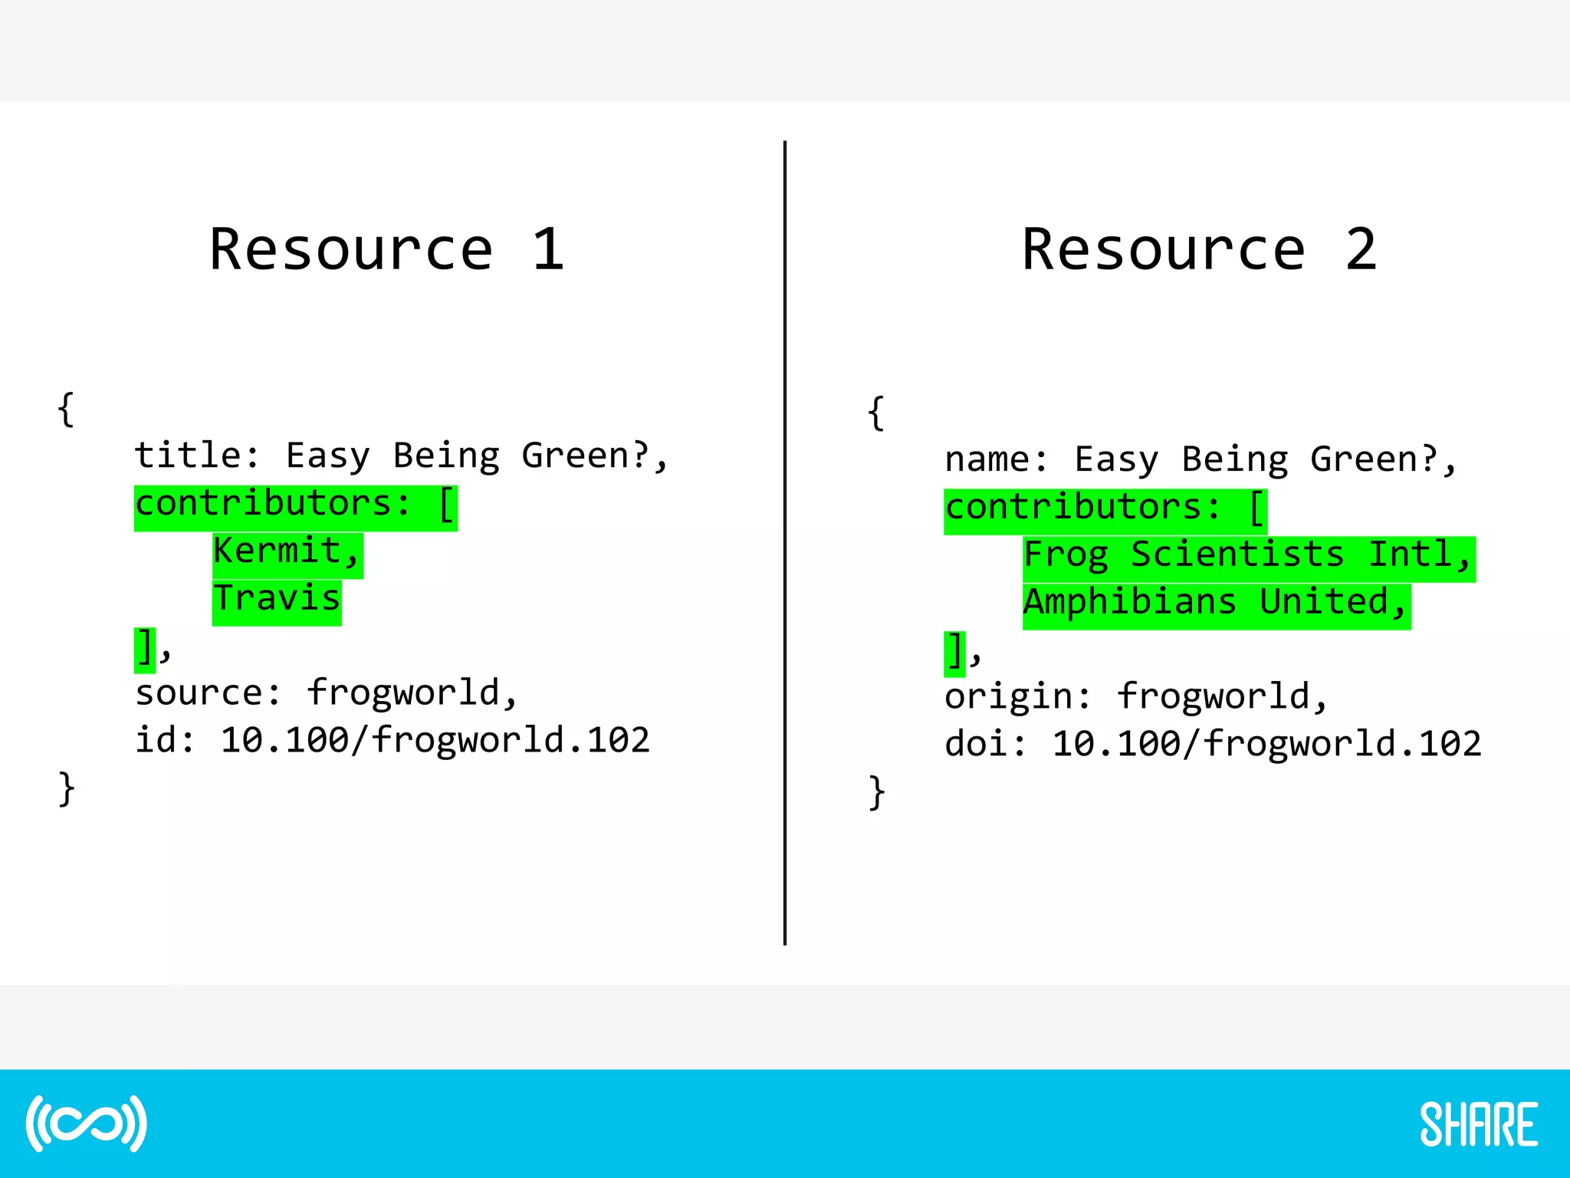Click the doi: 10.100/frogworld.102 line

tap(1212, 745)
